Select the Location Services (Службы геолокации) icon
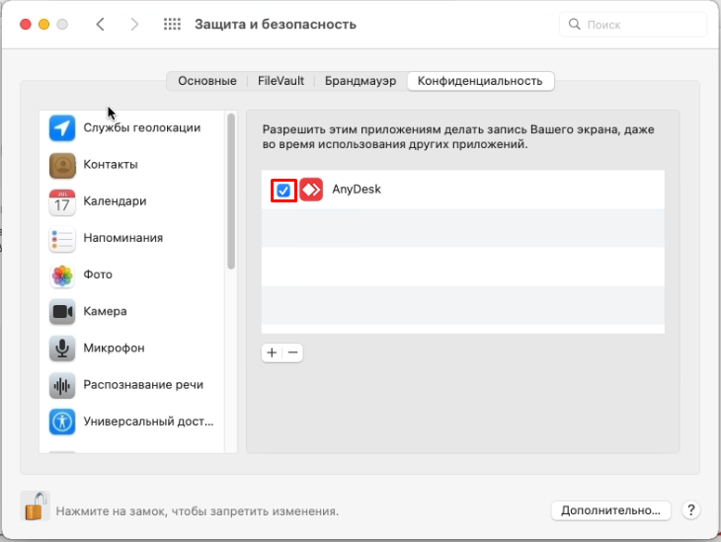Viewport: 721px width, 542px height. coord(62,128)
